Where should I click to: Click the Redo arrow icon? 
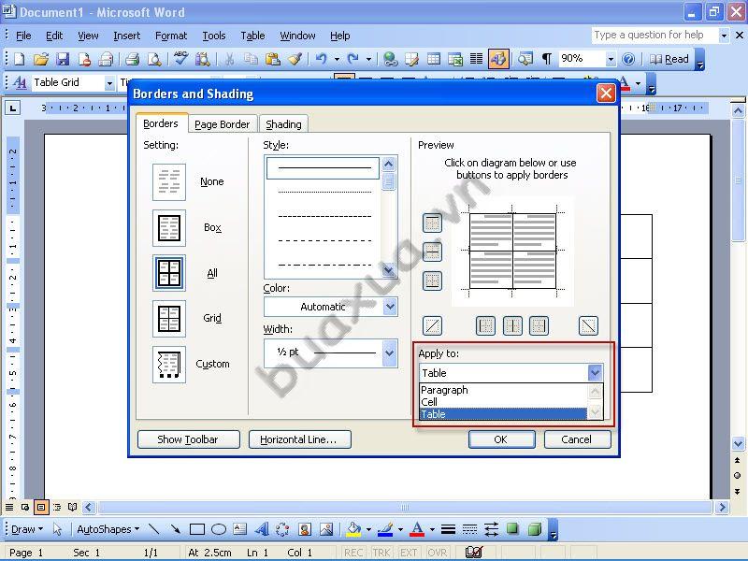click(353, 59)
